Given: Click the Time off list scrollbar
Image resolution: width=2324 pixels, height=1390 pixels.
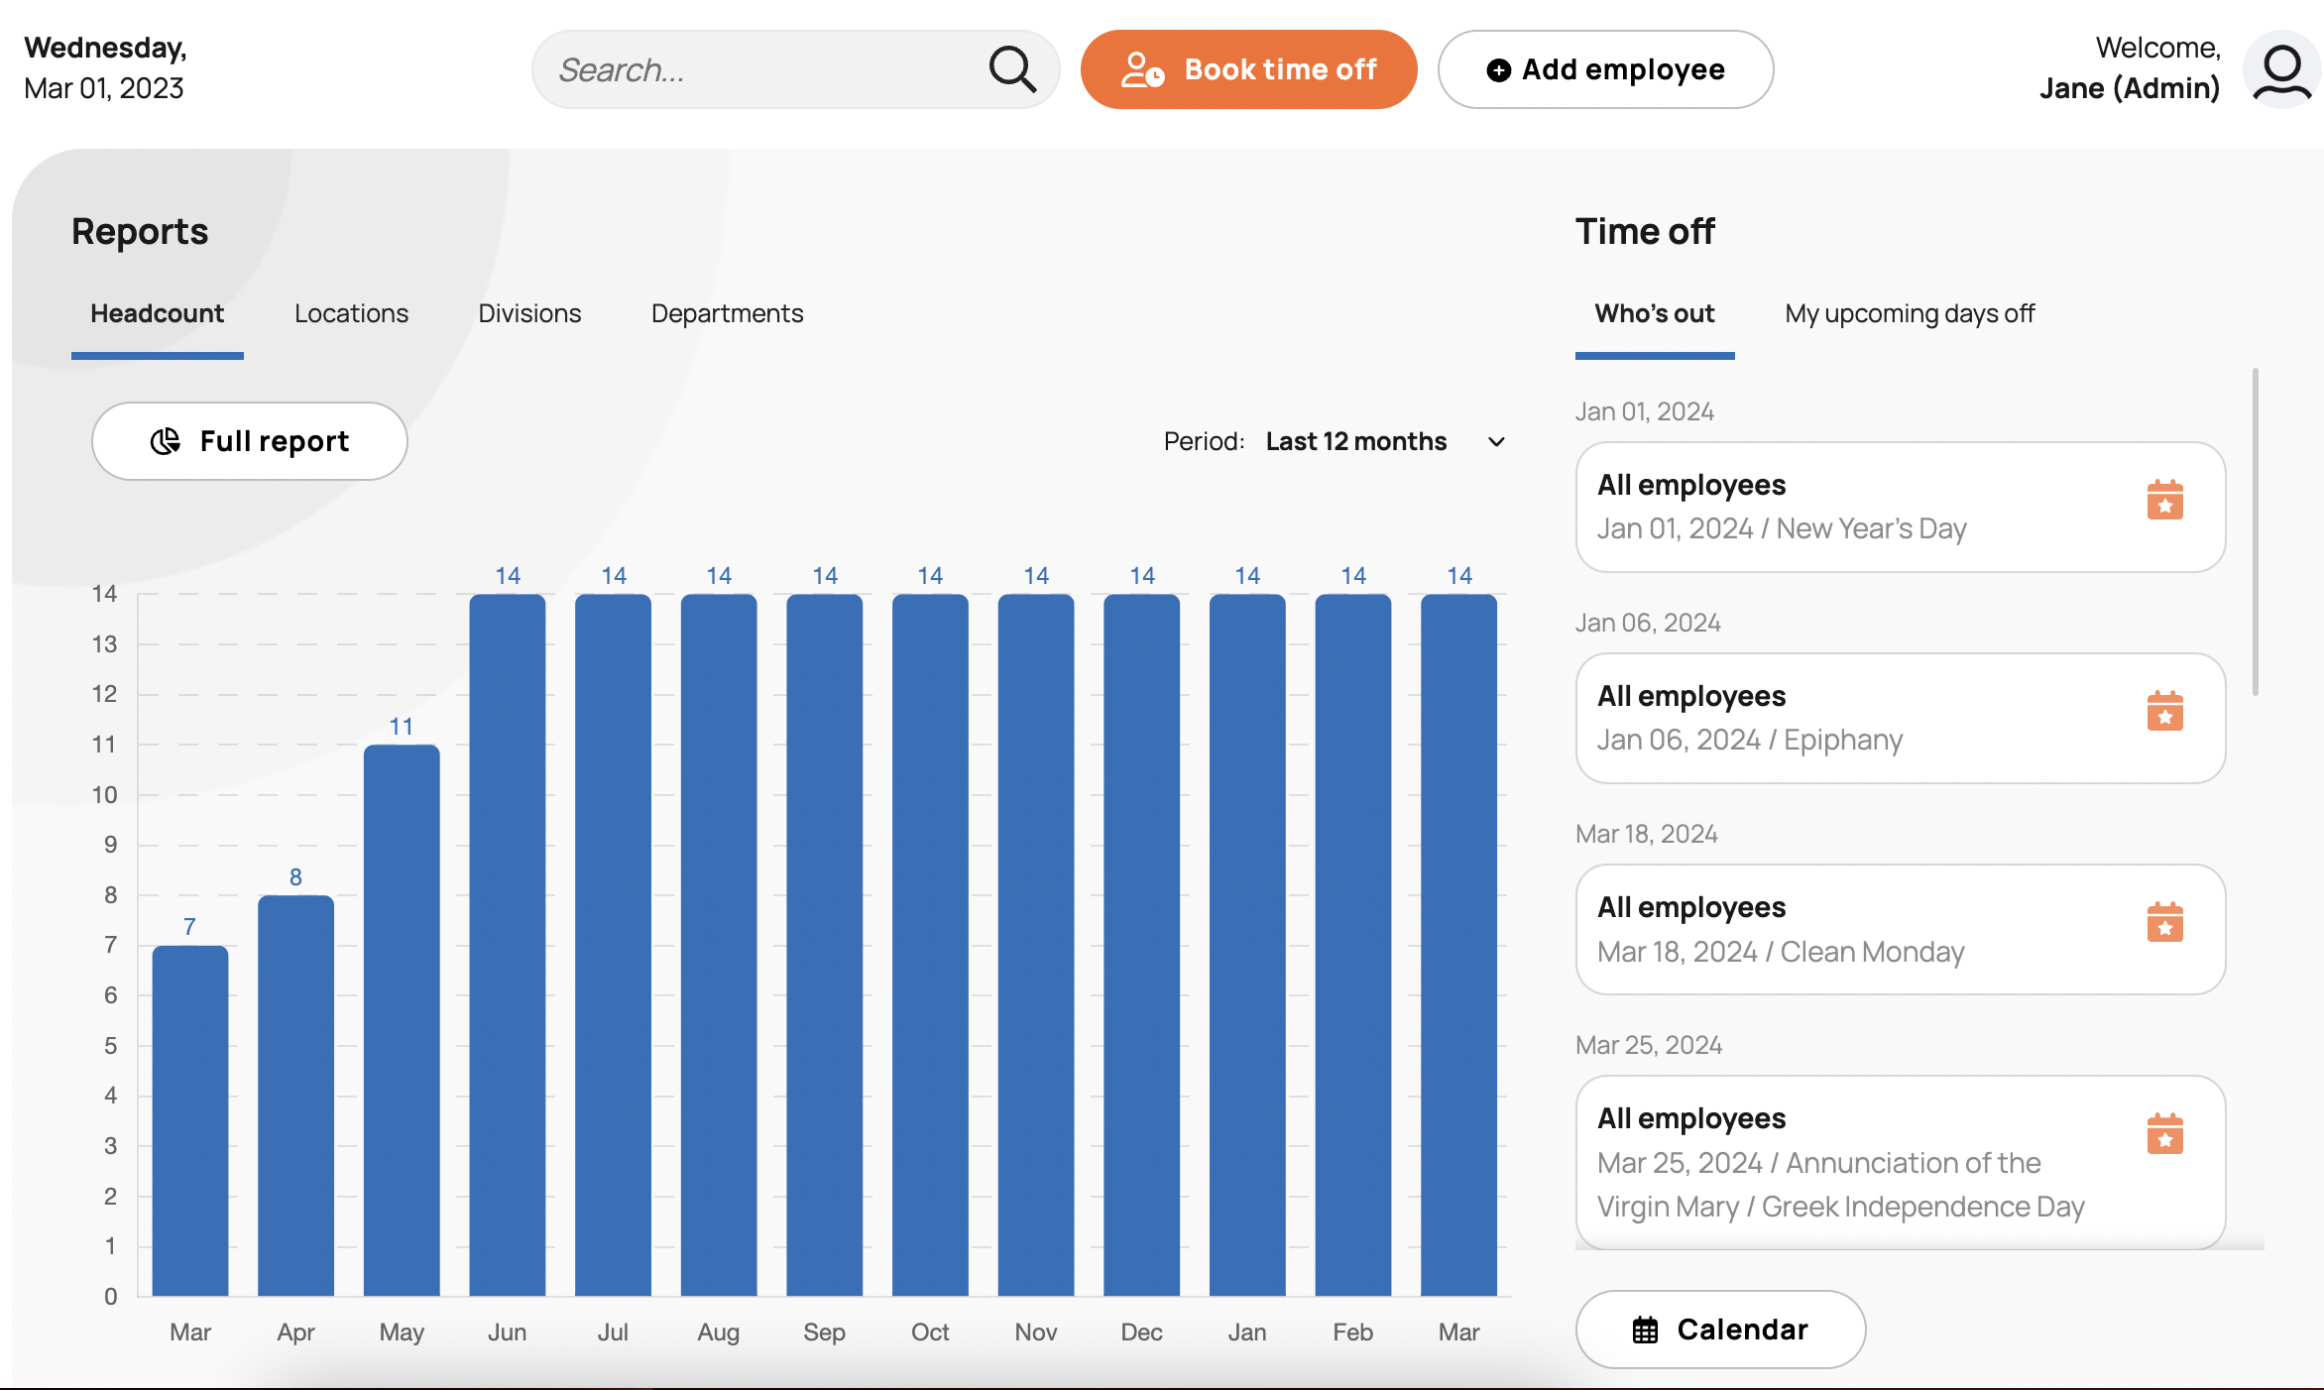Looking at the screenshot, I should tap(2255, 535).
